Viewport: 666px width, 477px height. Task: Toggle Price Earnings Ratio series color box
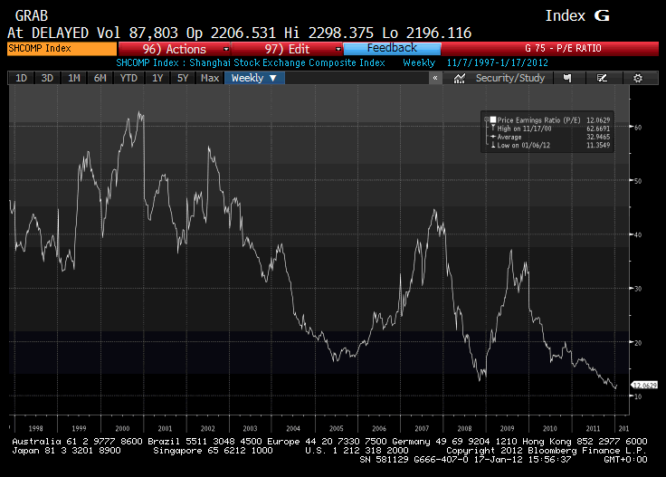click(x=493, y=119)
